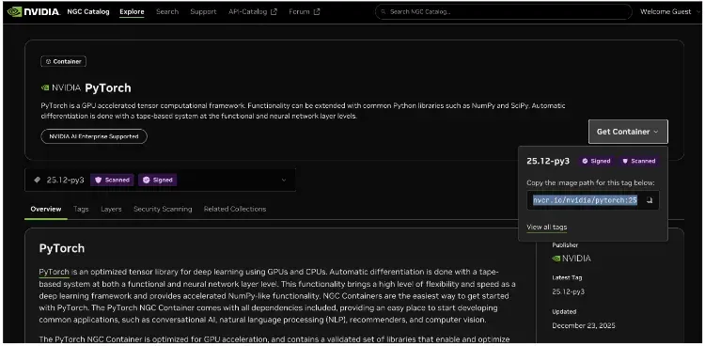Click the magnifier icon in search bar
This screenshot has height=346, width=705.
point(384,11)
